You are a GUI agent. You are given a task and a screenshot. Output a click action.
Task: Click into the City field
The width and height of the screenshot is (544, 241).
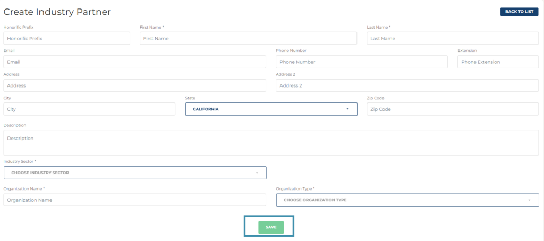tap(89, 109)
